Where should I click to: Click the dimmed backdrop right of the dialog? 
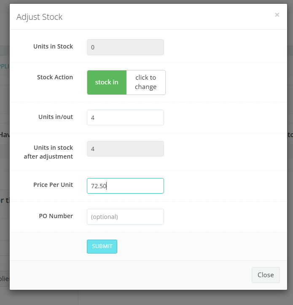(x=290, y=190)
